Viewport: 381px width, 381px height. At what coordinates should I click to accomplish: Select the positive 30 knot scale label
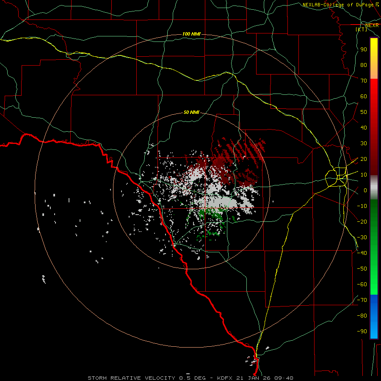click(364, 144)
